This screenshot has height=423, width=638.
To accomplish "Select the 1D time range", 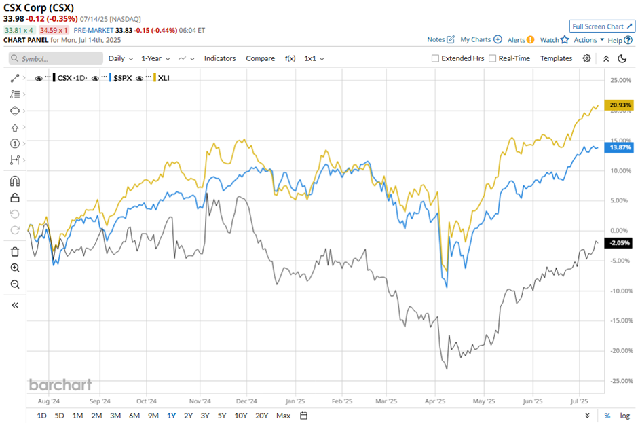I will [x=41, y=416].
